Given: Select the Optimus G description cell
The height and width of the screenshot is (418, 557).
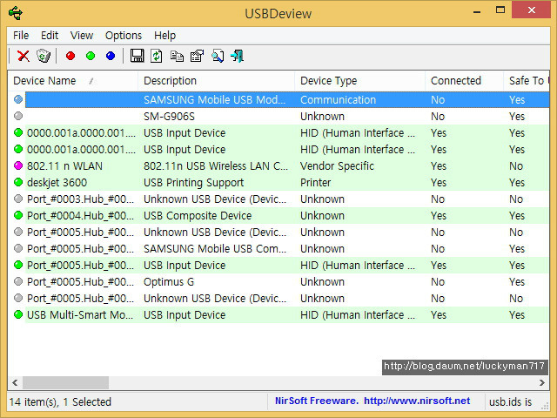Looking at the screenshot, I should click(x=169, y=282).
